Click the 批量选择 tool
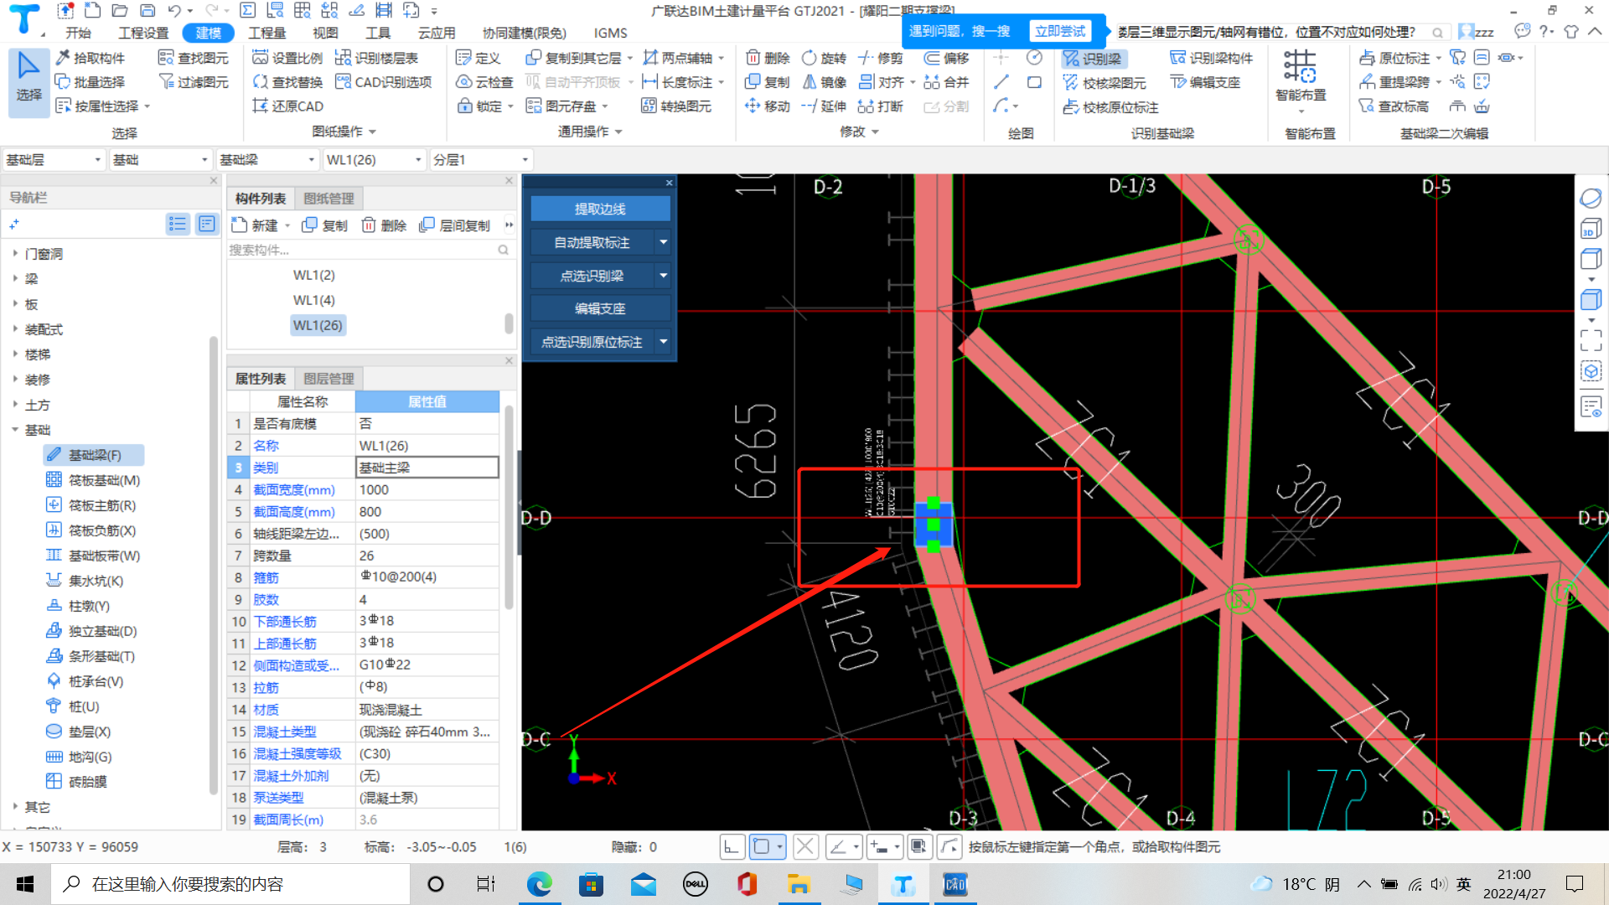 (91, 82)
